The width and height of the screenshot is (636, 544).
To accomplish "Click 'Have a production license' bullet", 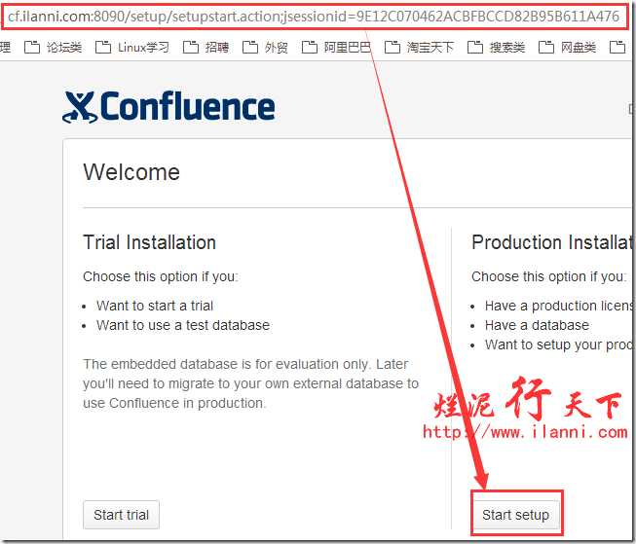I will click(x=559, y=306).
